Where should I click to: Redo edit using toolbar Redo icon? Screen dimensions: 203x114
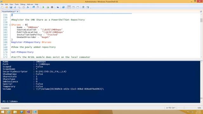pos(38,7)
